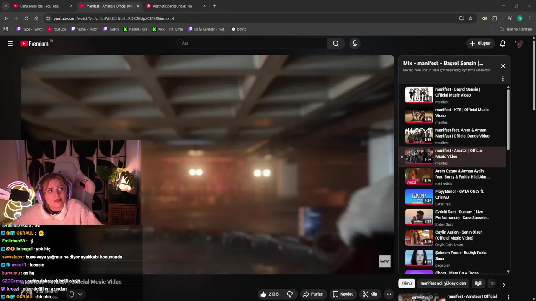Switch to 'Aesthetic panosundaki Pin' tab
This screenshot has height=301, width=536.
[x=172, y=6]
